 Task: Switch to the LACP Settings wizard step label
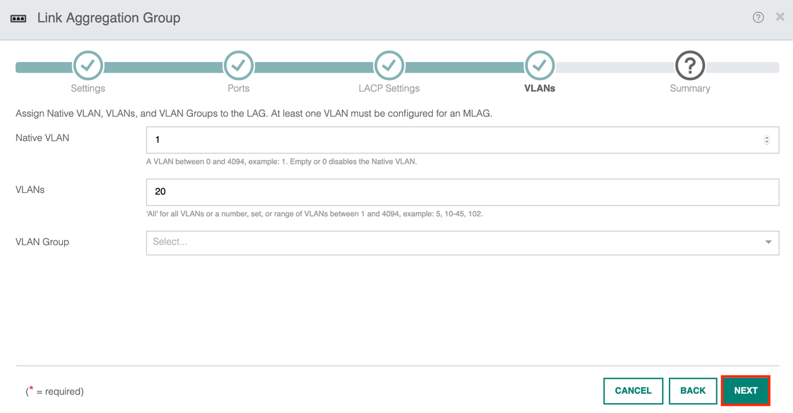tap(389, 88)
